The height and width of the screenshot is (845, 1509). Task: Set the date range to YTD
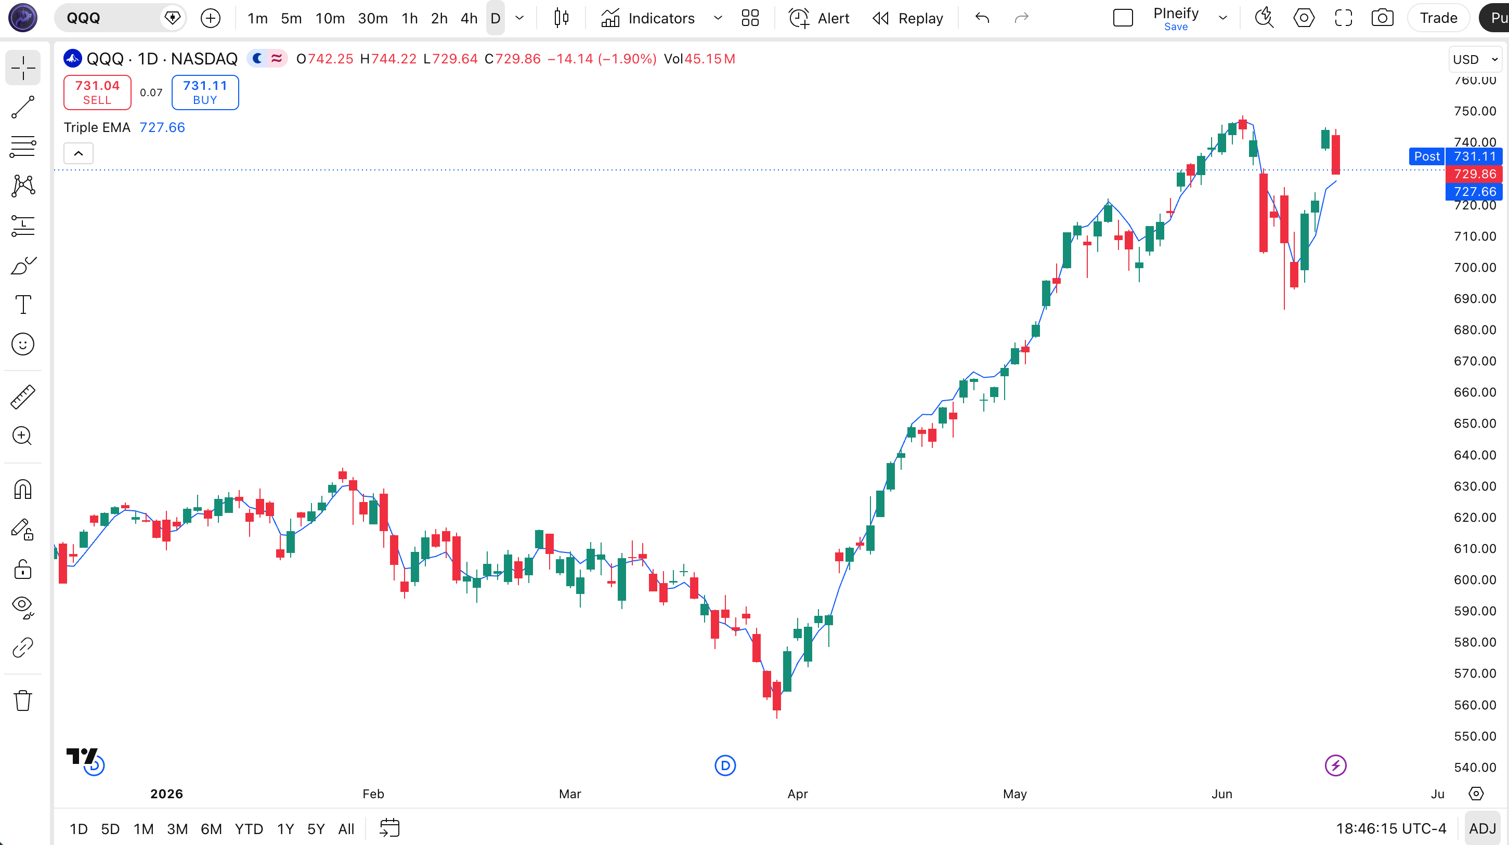pos(249,828)
